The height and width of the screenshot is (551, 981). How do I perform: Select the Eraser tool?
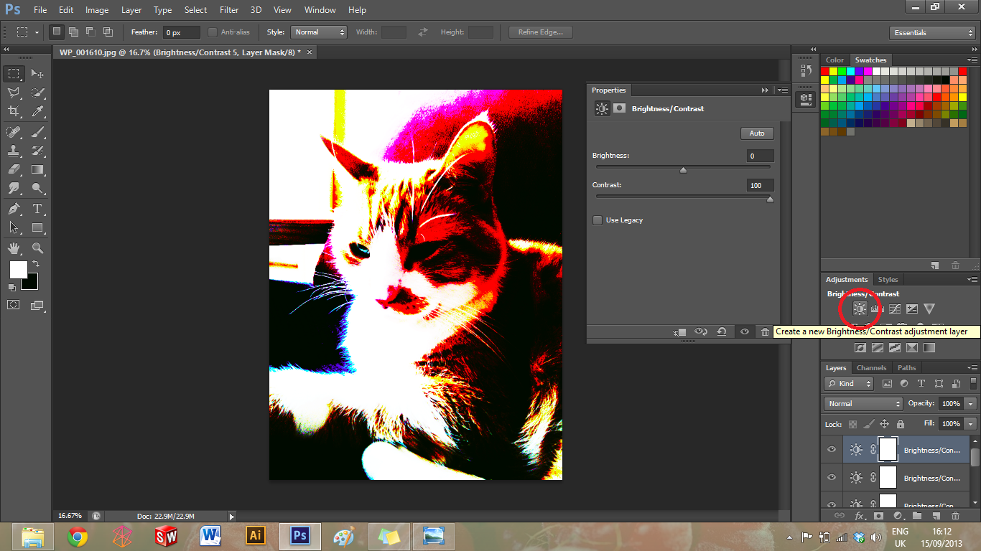[14, 170]
